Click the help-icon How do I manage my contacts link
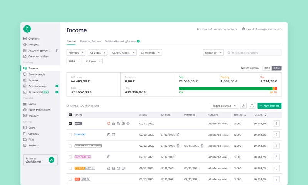The height and width of the screenshot is (185, 308). point(262,29)
